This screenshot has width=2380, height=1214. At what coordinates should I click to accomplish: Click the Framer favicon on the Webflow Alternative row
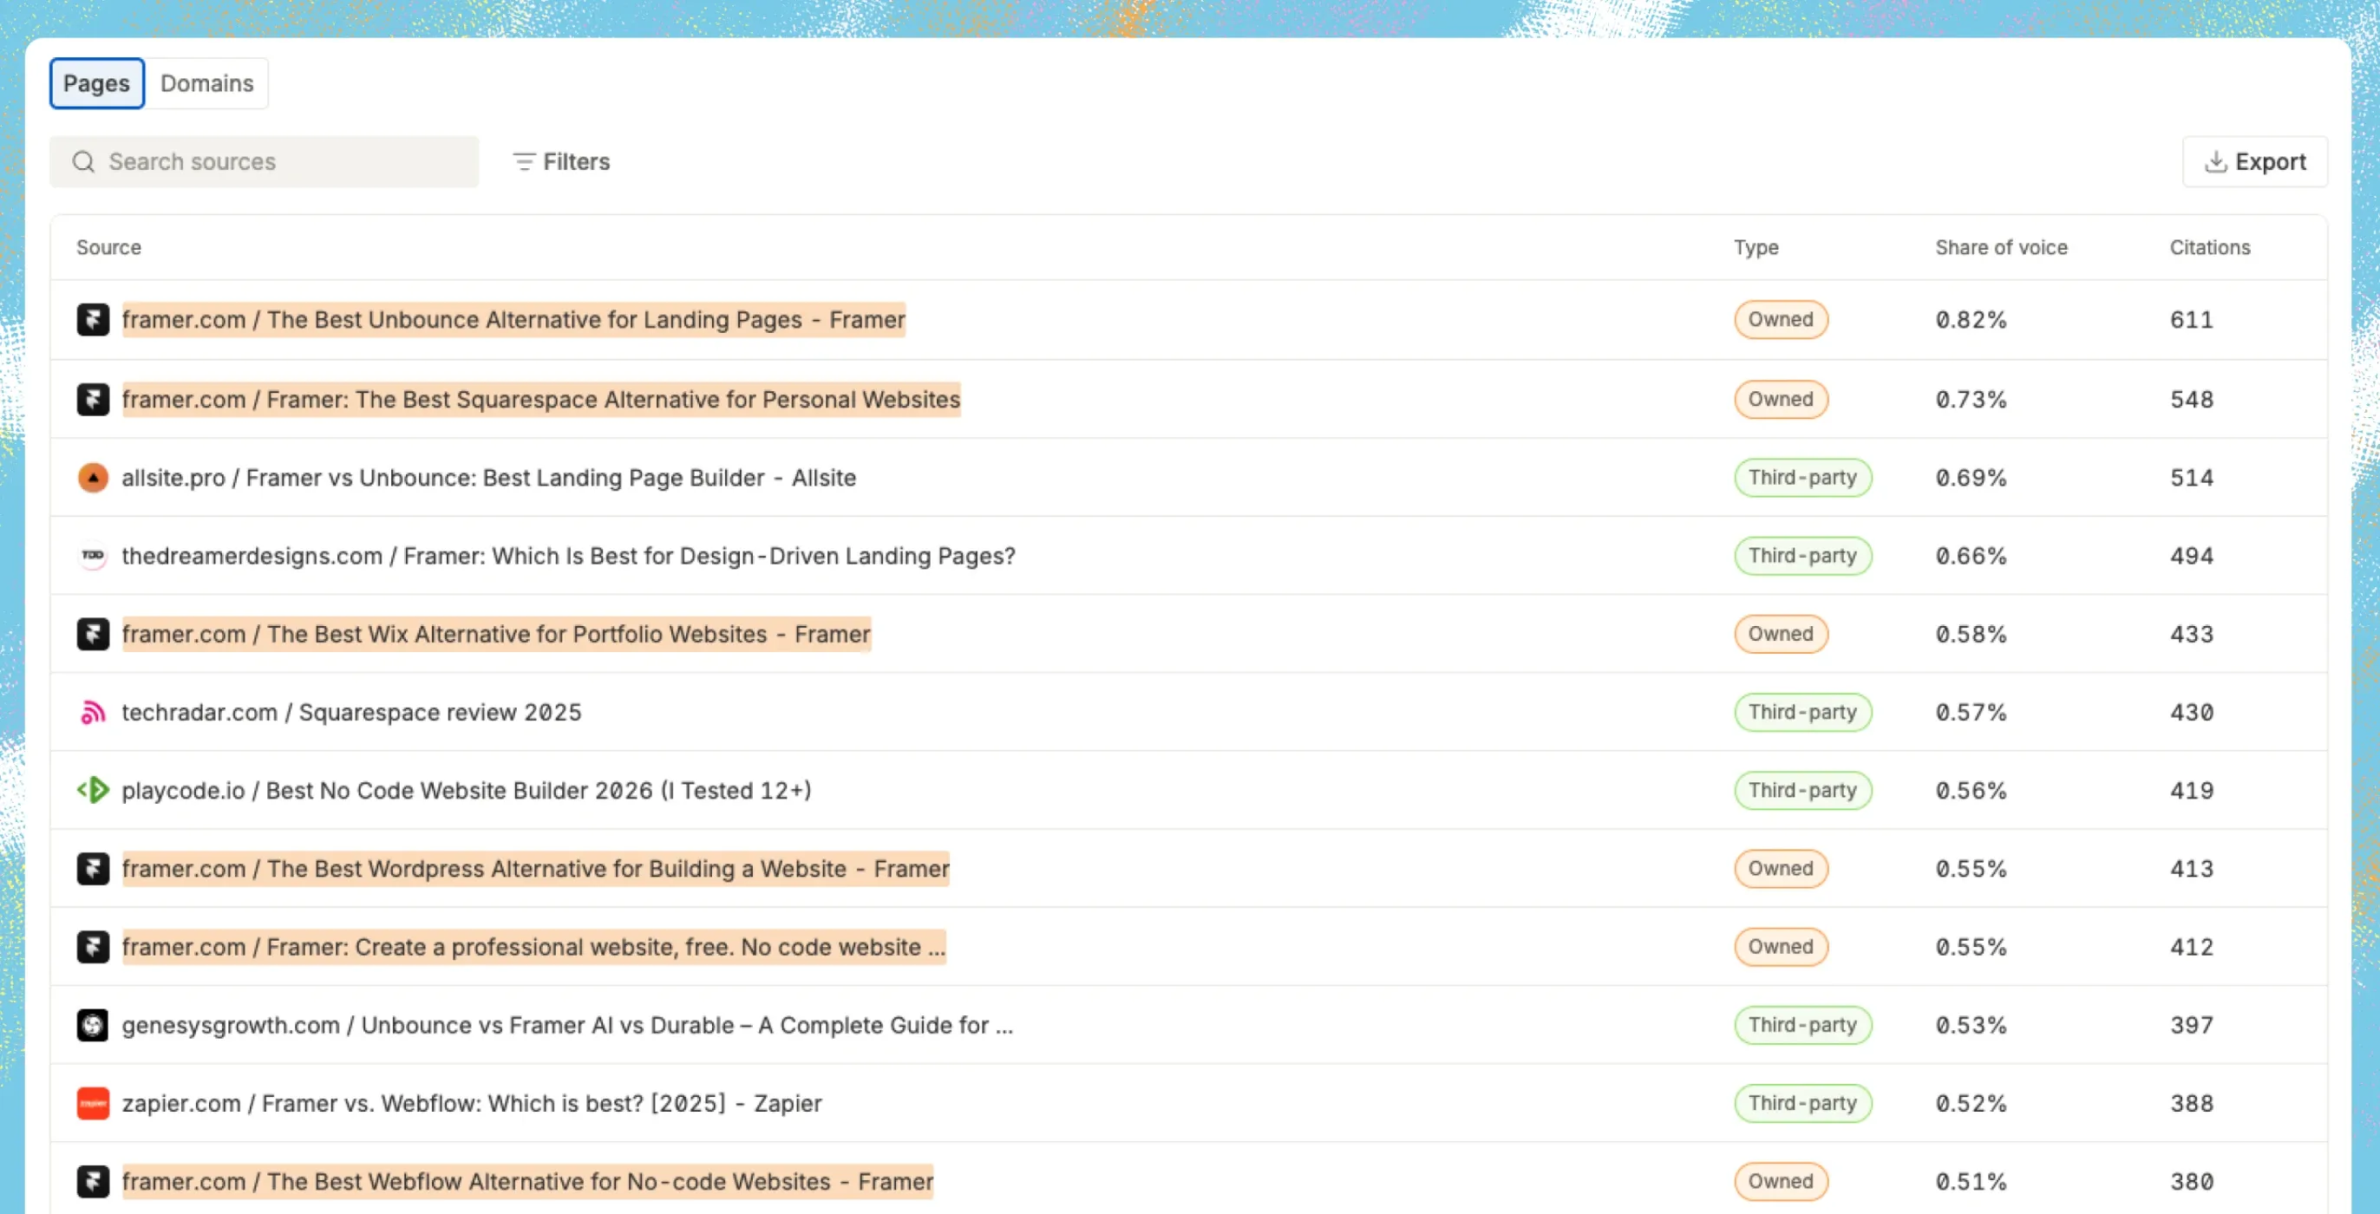point(94,1182)
